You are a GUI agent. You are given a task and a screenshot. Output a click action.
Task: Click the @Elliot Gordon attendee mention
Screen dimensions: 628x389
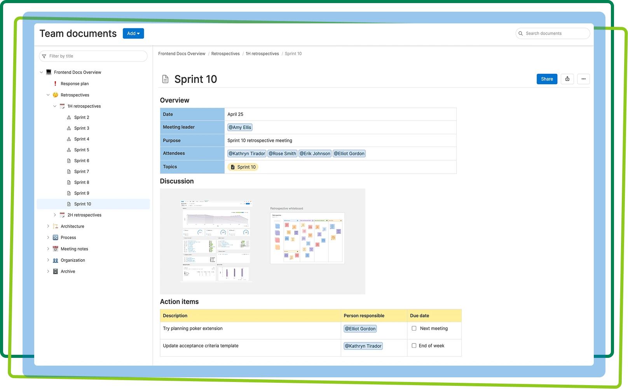(x=349, y=154)
